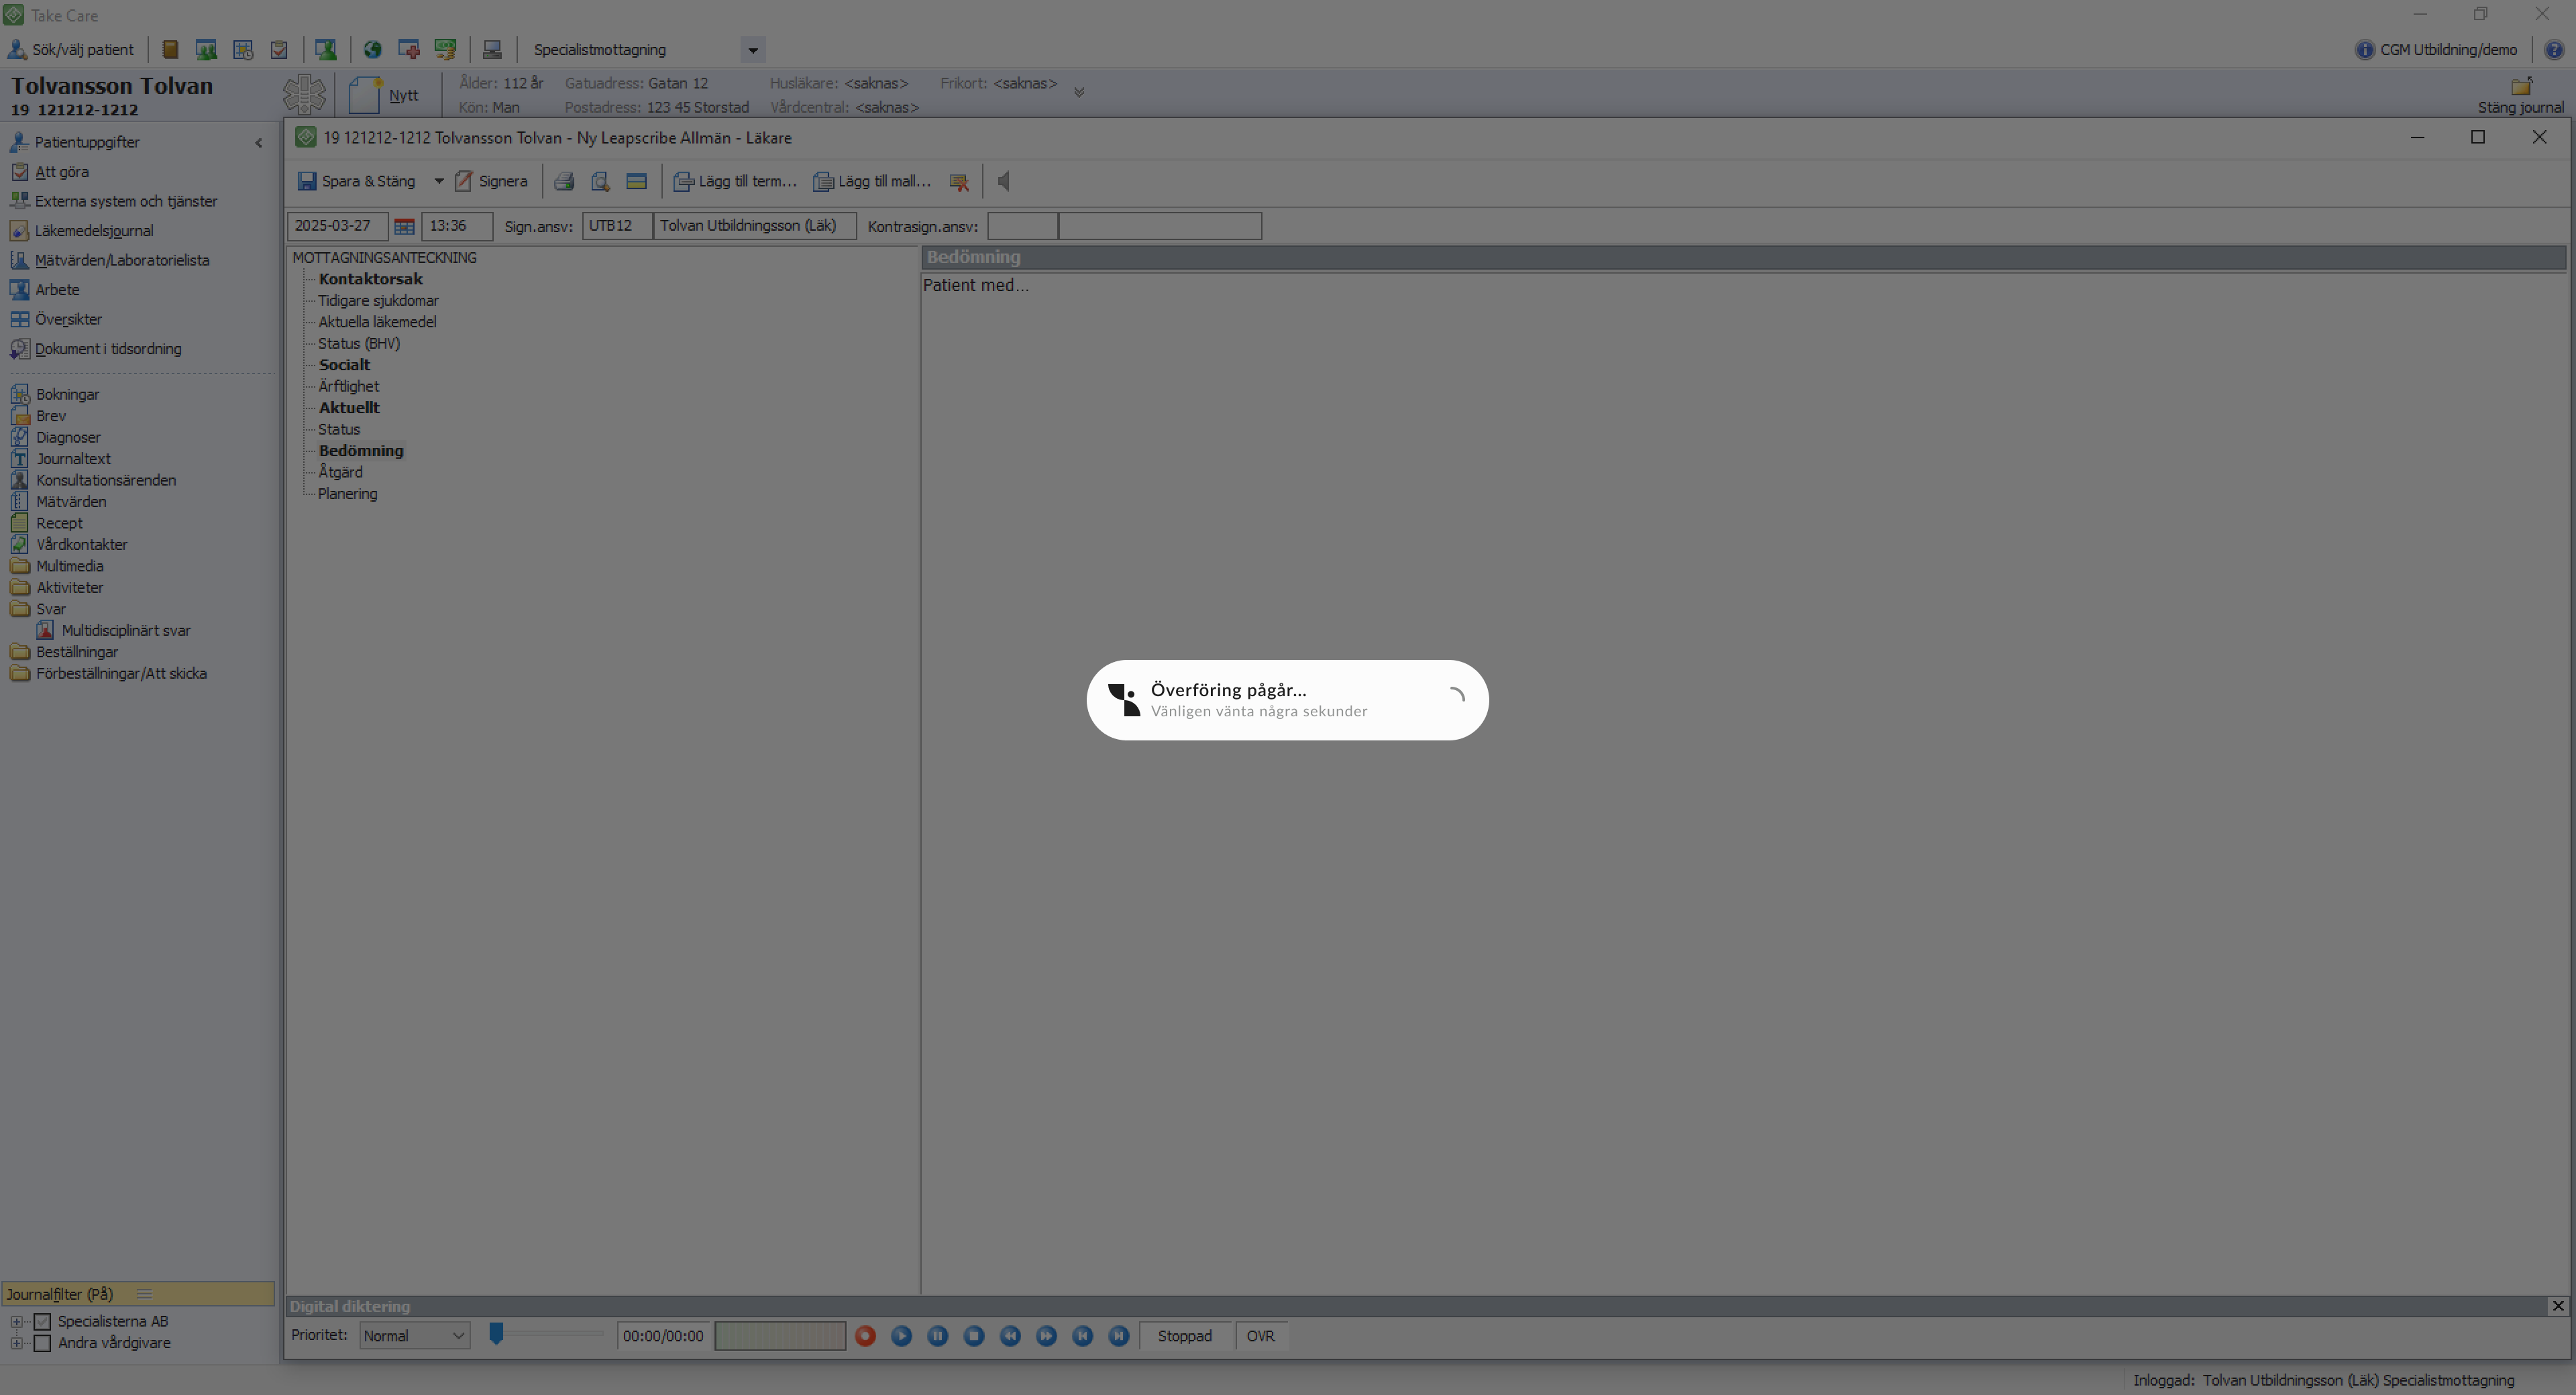Image resolution: width=2576 pixels, height=1395 pixels.
Task: Click the Lägg till mall... button
Action: tap(872, 181)
